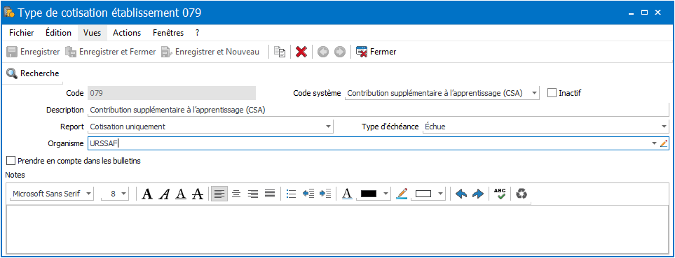Go to previous record arrow

(323, 52)
